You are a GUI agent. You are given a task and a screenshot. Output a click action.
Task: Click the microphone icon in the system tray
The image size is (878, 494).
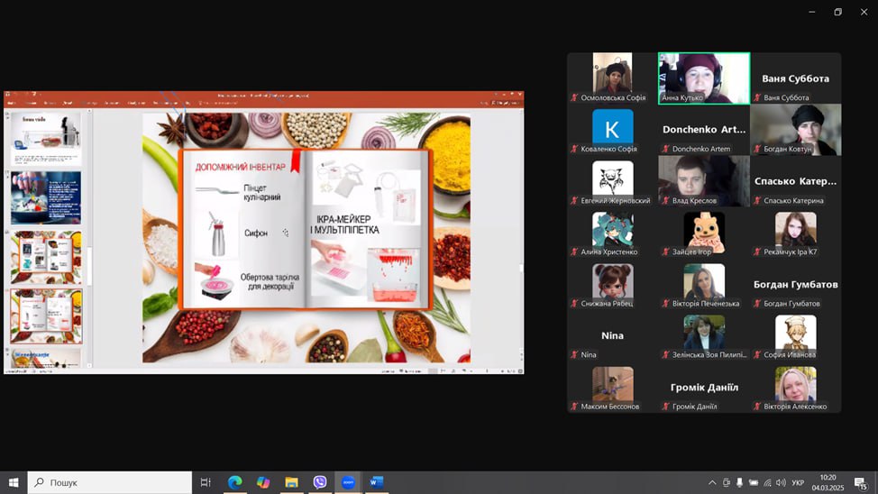[740, 482]
